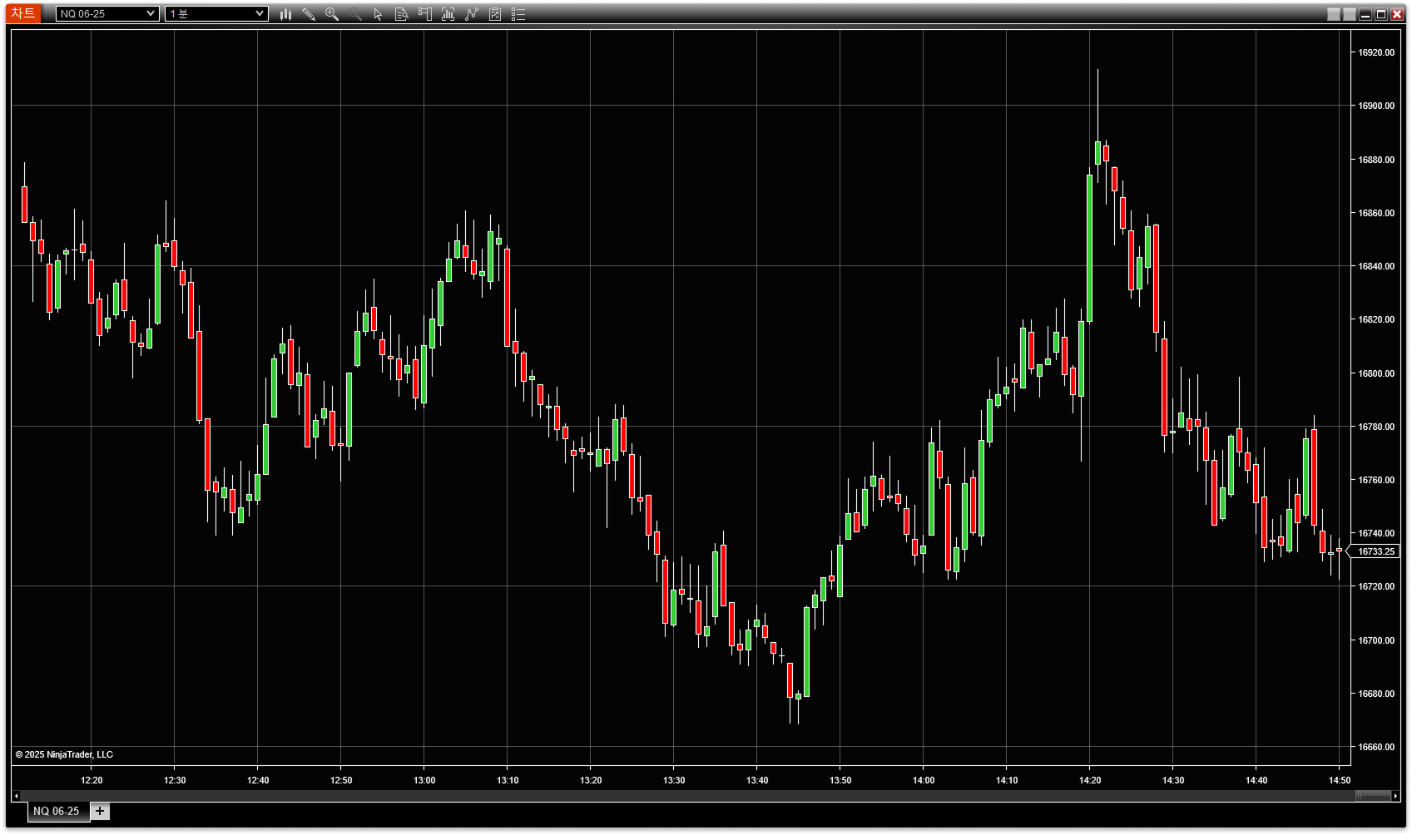Screen dimensions: 1412x835
Task: Expand the NQ 06-25 instrument dropdown
Action: pos(107,14)
